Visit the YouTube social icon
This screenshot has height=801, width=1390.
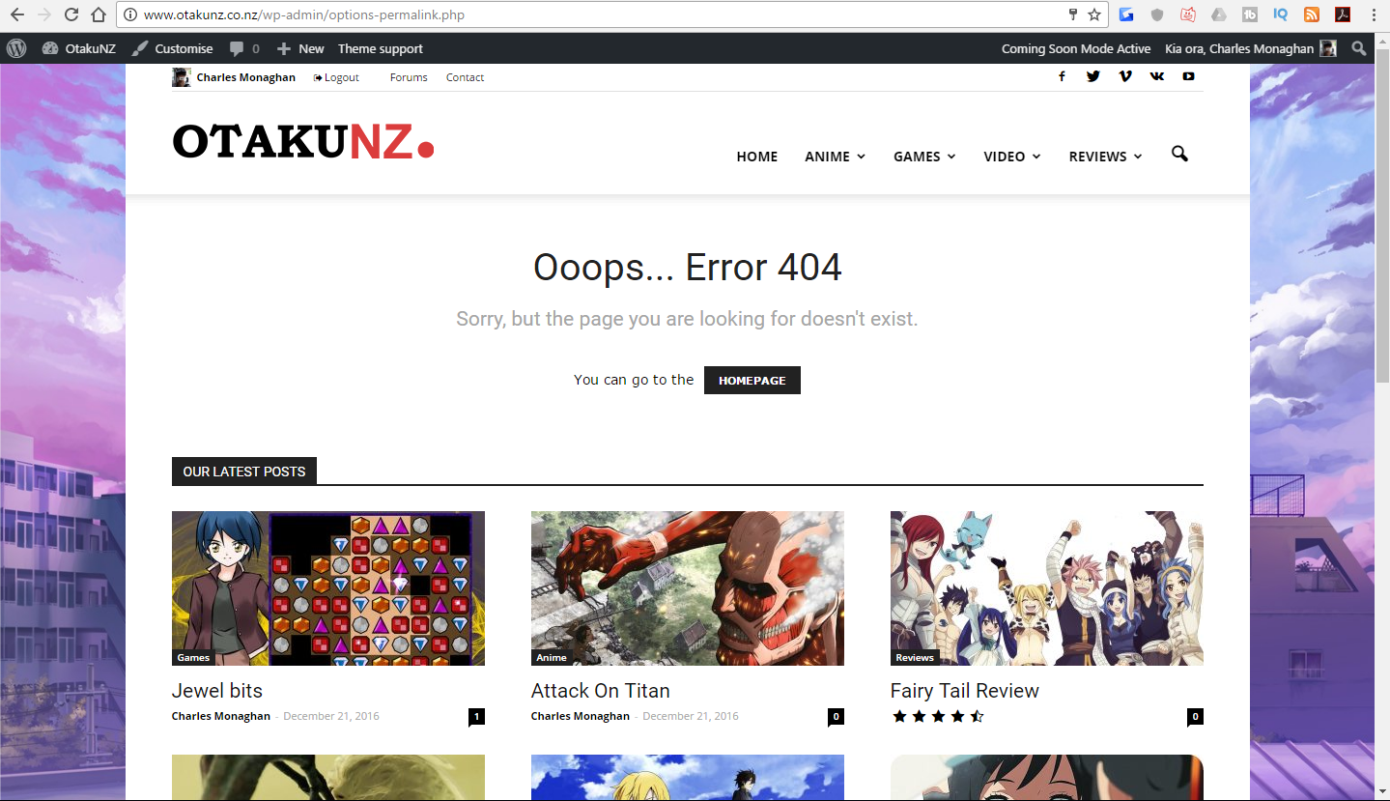pos(1188,76)
